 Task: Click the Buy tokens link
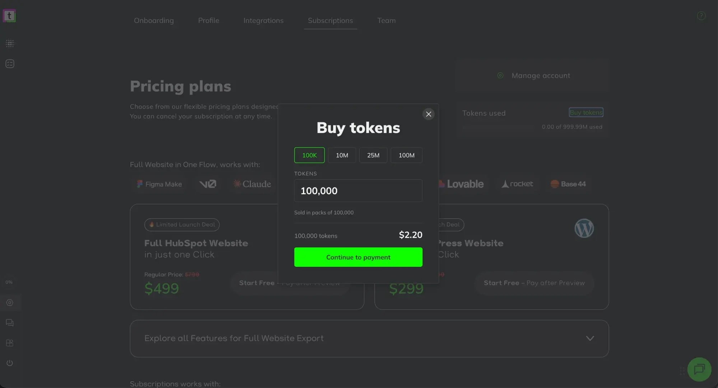[586, 112]
